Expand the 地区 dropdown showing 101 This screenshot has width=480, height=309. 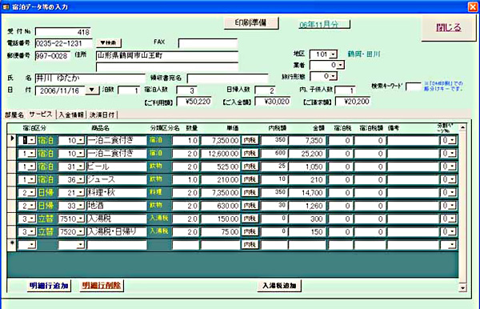(334, 54)
